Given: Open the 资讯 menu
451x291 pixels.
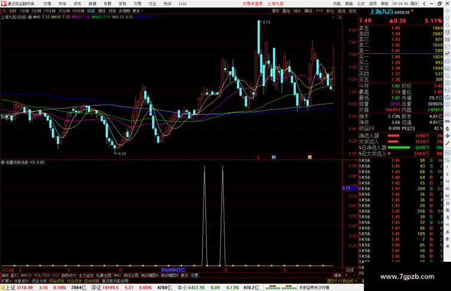Looking at the screenshot, I should pos(77,4).
